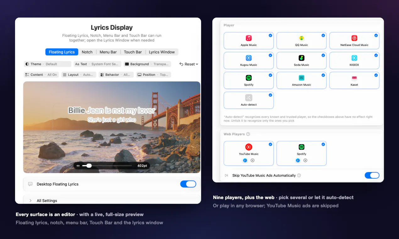Click the QQ Music app icon

(301, 38)
